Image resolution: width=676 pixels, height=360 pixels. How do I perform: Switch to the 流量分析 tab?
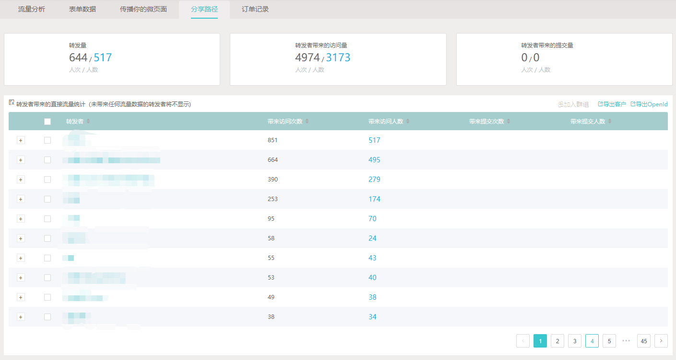click(x=32, y=9)
